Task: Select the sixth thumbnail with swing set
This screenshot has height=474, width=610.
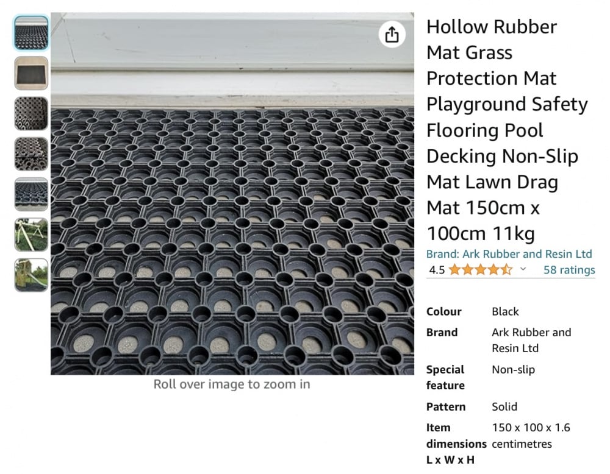Action: click(x=31, y=235)
